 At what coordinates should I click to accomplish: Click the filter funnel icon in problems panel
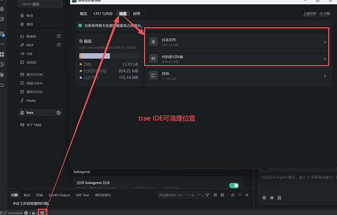click(207, 195)
